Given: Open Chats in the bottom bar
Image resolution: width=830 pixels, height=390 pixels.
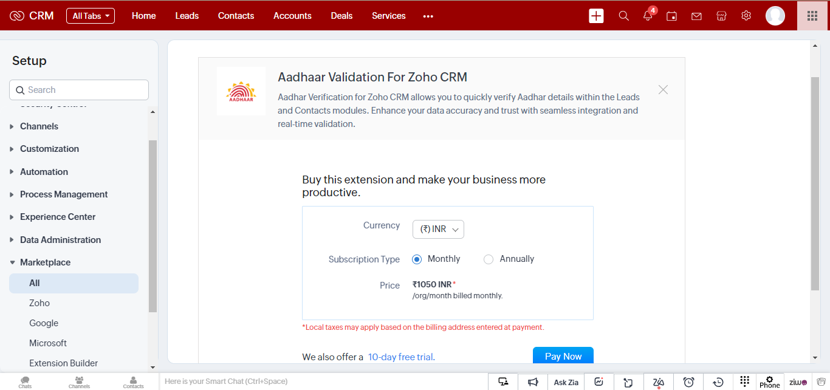Looking at the screenshot, I should 25,382.
